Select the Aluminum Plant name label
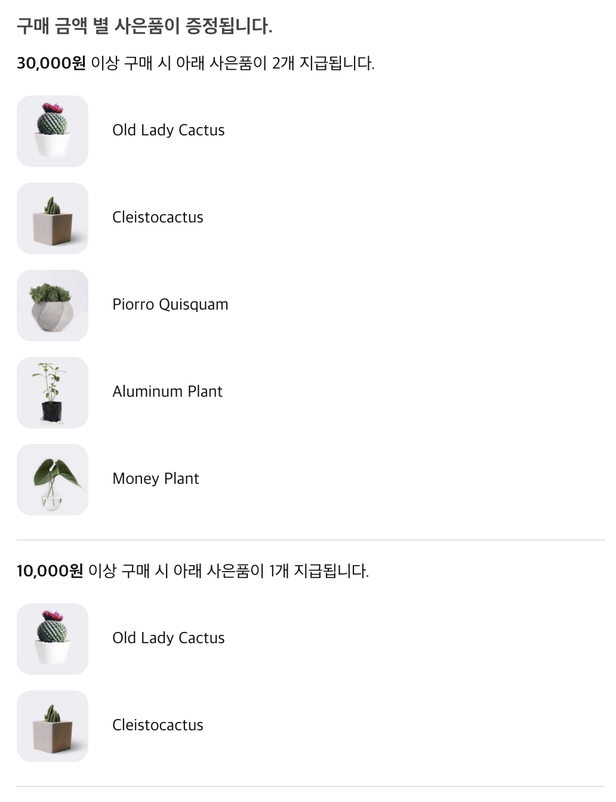The width and height of the screenshot is (616, 802). click(167, 391)
